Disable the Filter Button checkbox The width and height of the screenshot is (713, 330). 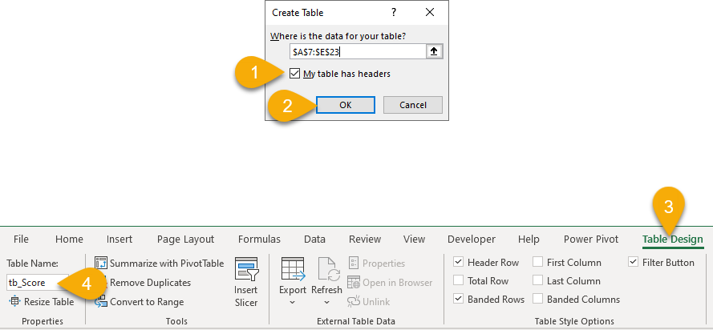pos(634,263)
